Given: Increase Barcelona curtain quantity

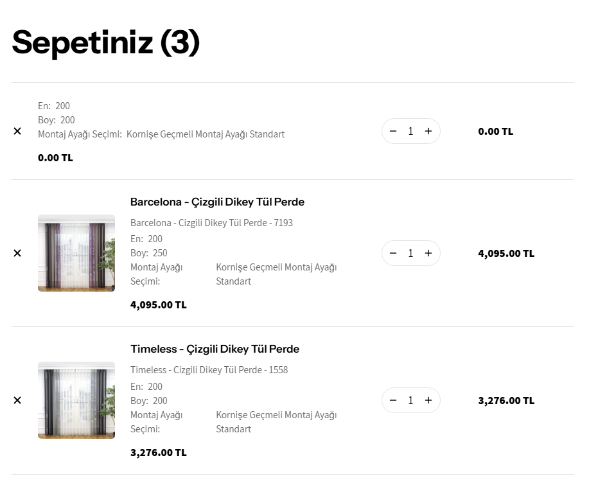Looking at the screenshot, I should click(x=428, y=253).
